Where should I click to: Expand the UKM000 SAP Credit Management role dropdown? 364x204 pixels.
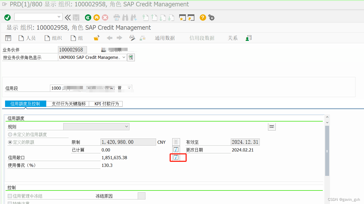point(124,57)
